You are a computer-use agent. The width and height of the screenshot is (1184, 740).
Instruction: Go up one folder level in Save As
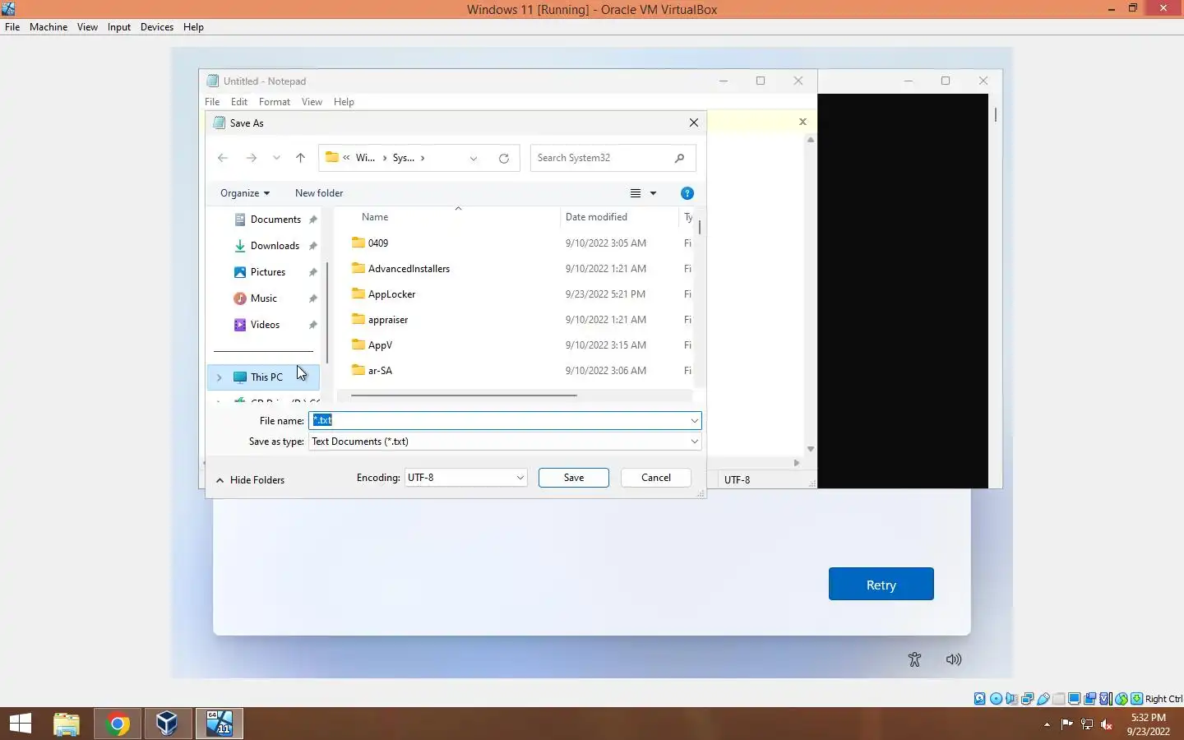coord(300,158)
